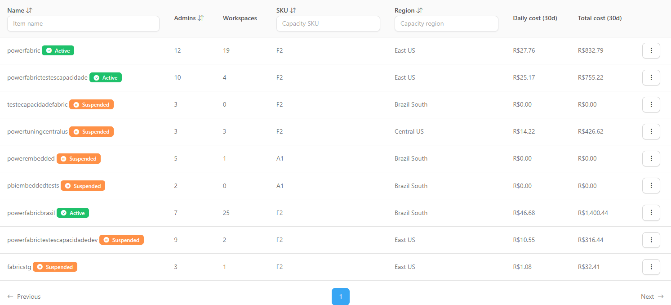Click the pbiembeddedtests capacity name
671x305 pixels.
pyautogui.click(x=33, y=186)
